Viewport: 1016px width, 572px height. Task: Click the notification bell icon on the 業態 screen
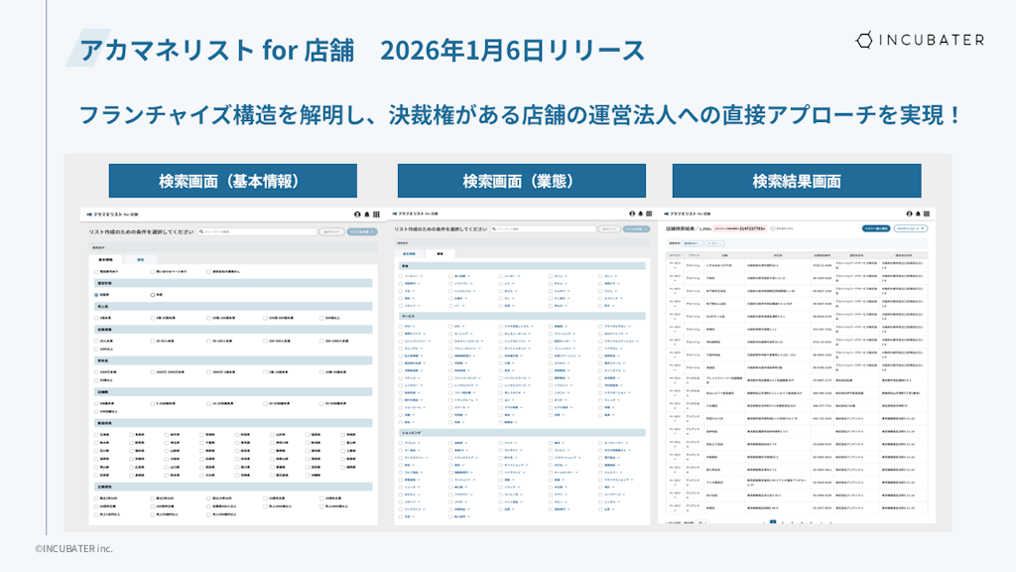640,214
